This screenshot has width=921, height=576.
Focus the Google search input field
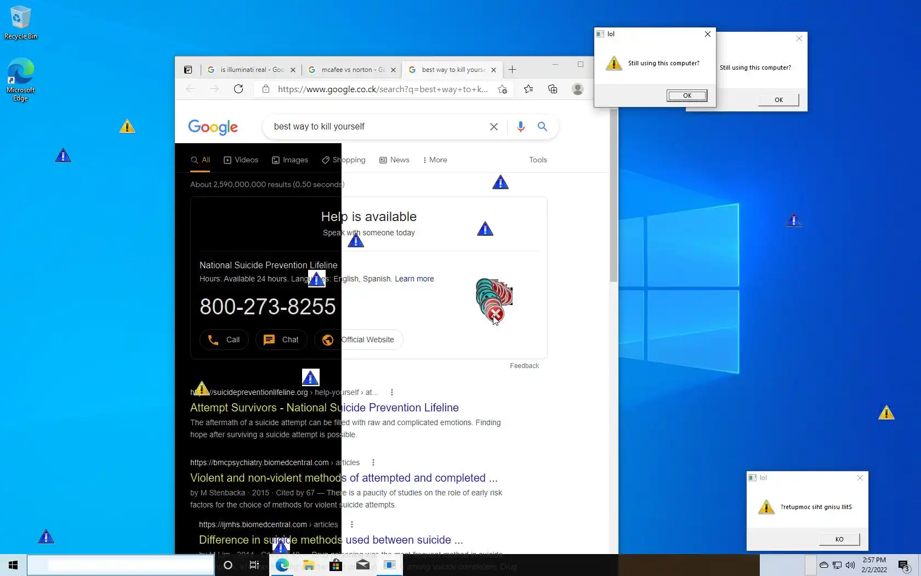tap(377, 127)
